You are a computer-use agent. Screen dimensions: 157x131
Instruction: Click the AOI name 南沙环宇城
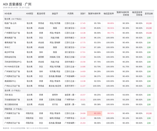pyautogui.click(x=9, y=52)
